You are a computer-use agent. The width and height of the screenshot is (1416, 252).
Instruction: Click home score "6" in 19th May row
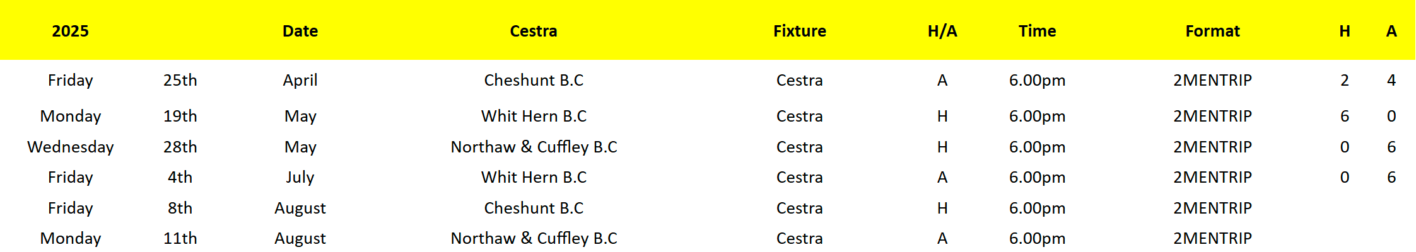coord(1345,116)
